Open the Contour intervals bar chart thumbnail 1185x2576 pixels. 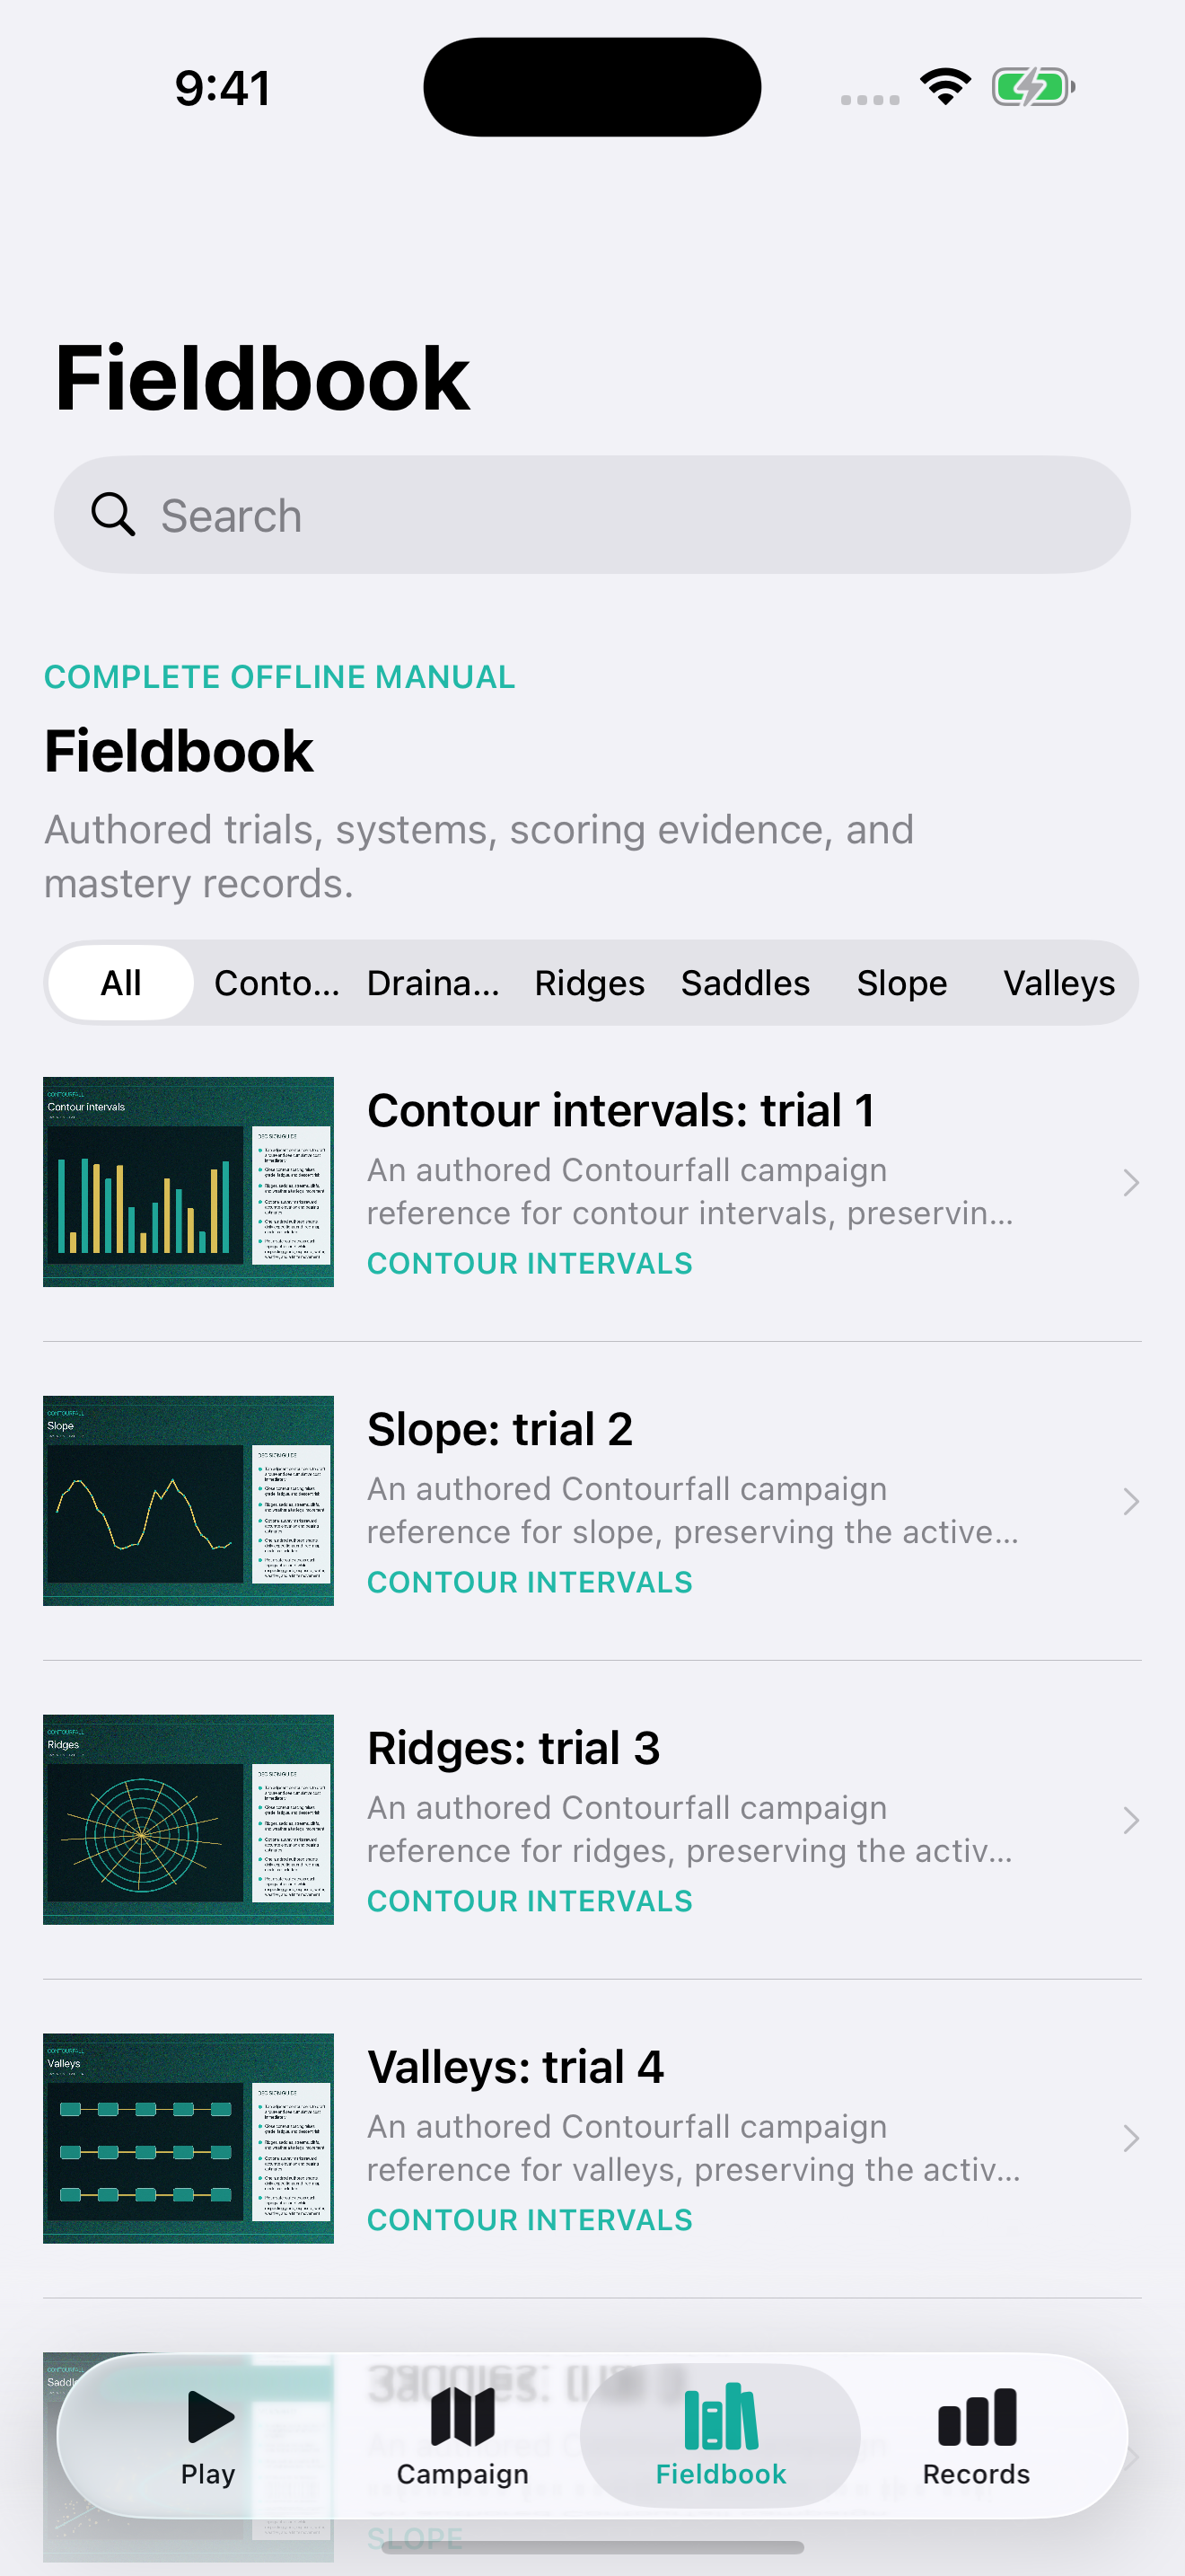188,1182
